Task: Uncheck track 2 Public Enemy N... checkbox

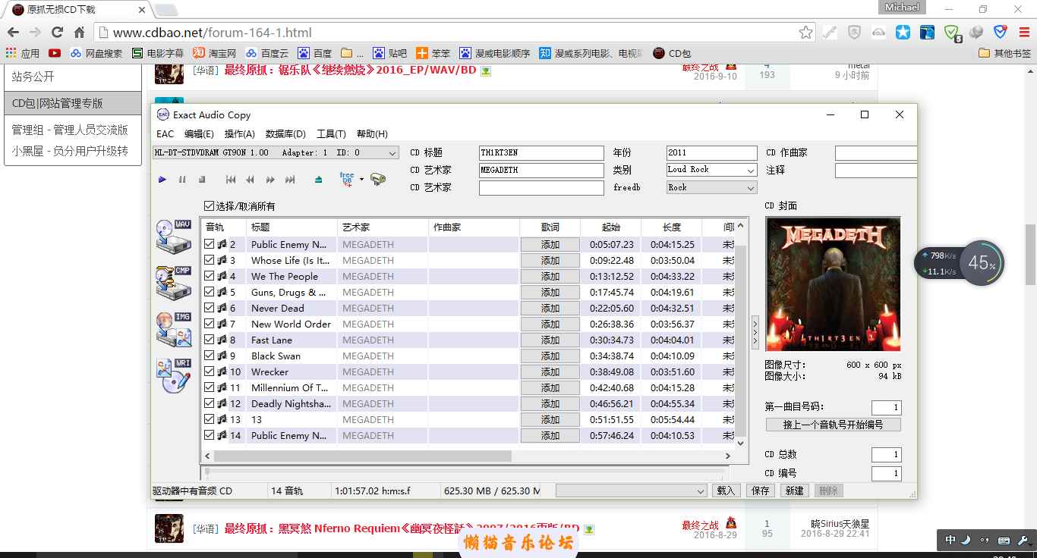Action: click(x=210, y=244)
